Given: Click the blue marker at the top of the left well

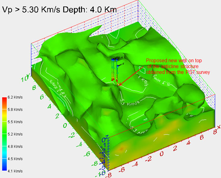Looking at the screenshot, I should click(x=112, y=60).
